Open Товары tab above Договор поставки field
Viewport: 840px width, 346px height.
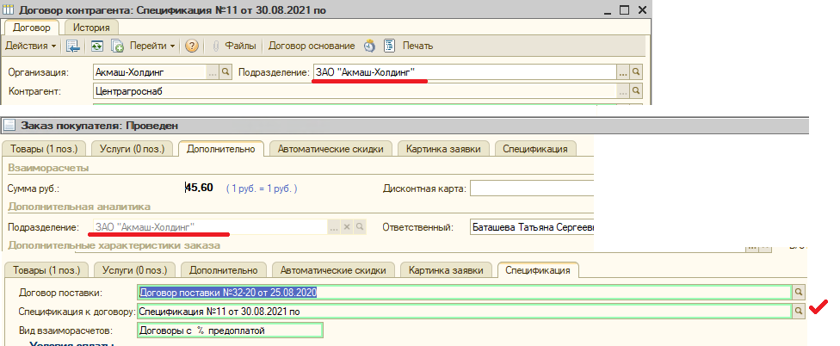click(47, 270)
